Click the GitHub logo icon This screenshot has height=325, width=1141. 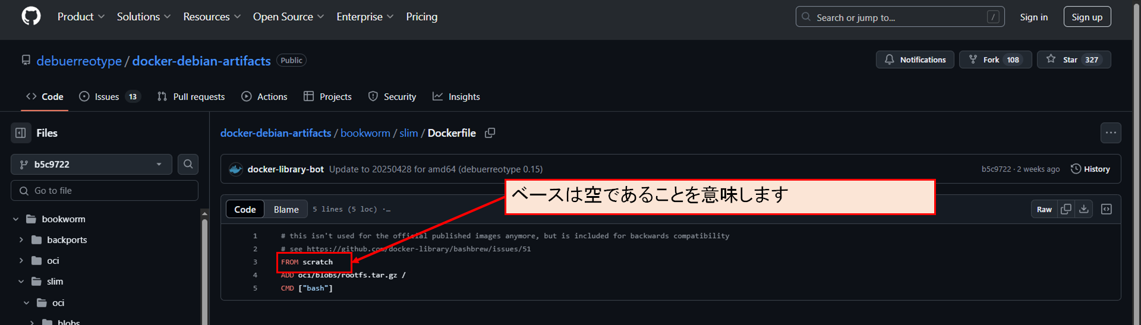31,16
